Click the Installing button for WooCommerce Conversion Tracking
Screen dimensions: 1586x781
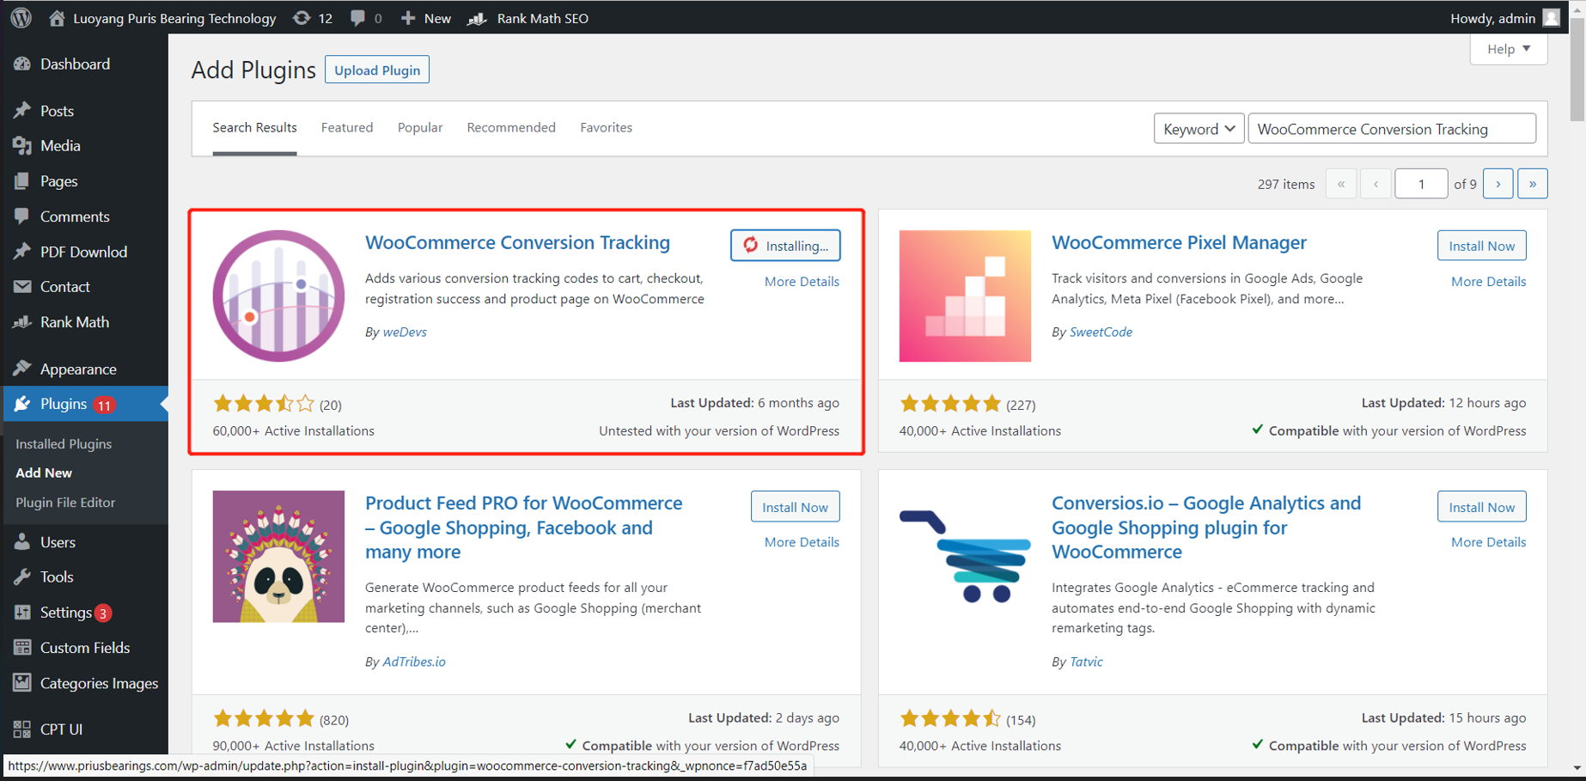pos(785,246)
